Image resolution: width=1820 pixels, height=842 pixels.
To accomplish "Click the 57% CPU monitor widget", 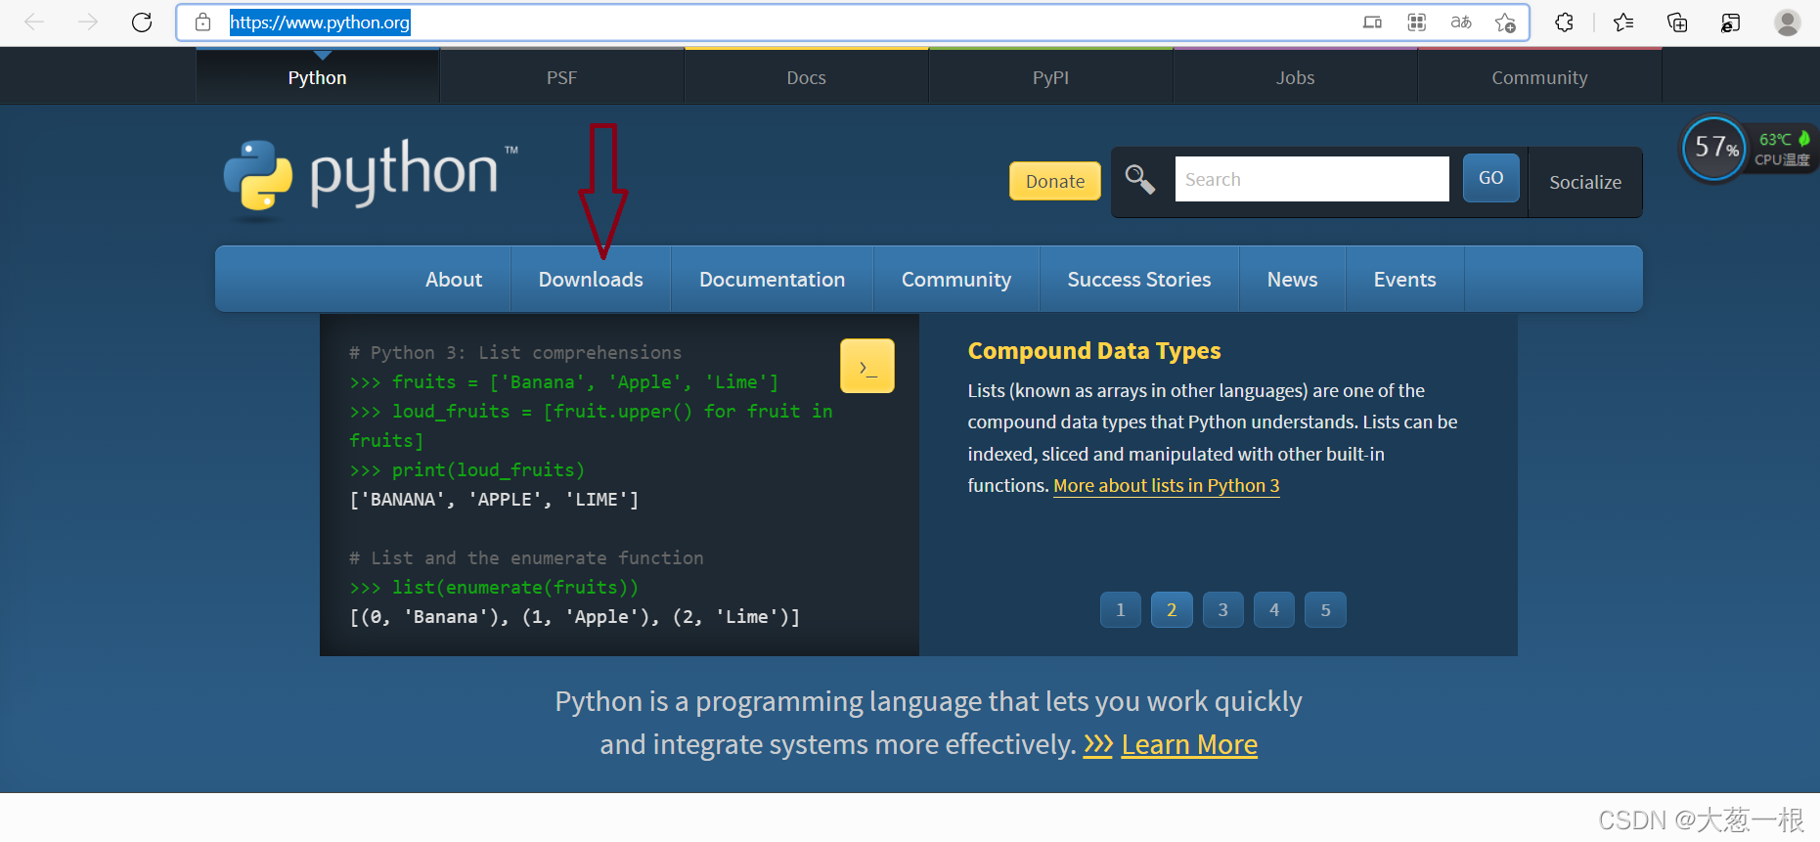I will tap(1713, 149).
